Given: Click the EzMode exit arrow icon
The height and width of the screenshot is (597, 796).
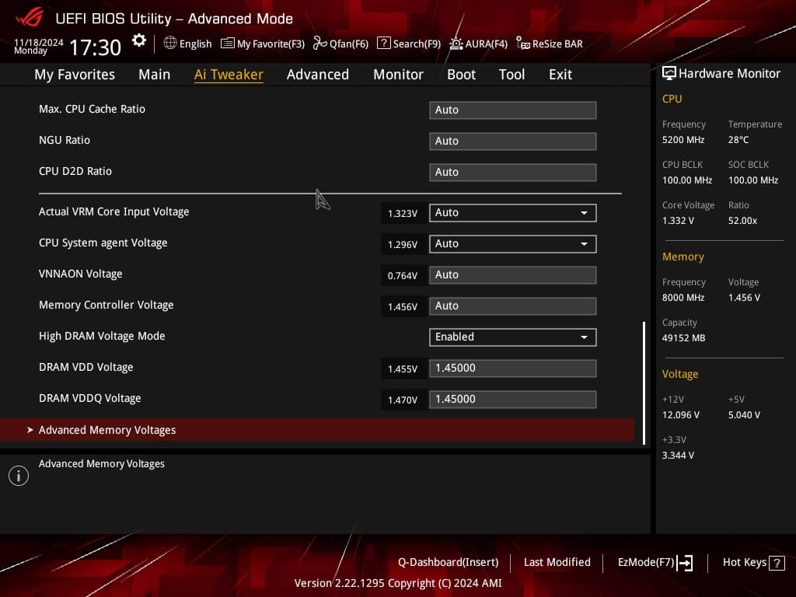Looking at the screenshot, I should [685, 563].
